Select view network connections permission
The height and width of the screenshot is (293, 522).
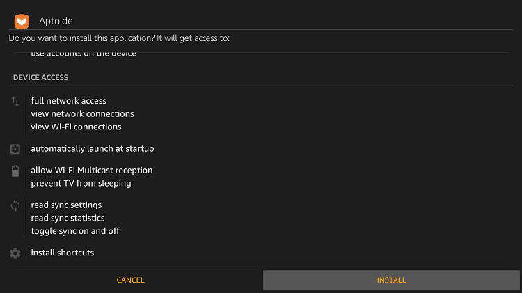(82, 113)
